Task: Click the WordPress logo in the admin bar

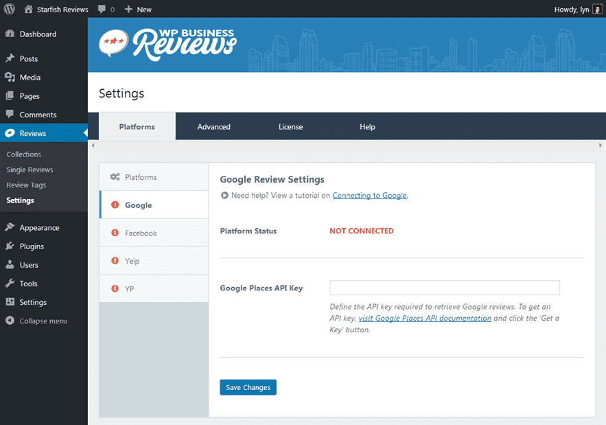Action: 10,9
